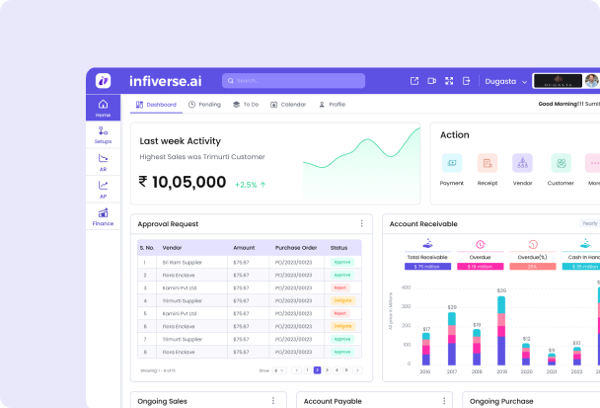Go to page 3 of Approval Requests
Viewport: 600px width, 408px height.
(326, 370)
